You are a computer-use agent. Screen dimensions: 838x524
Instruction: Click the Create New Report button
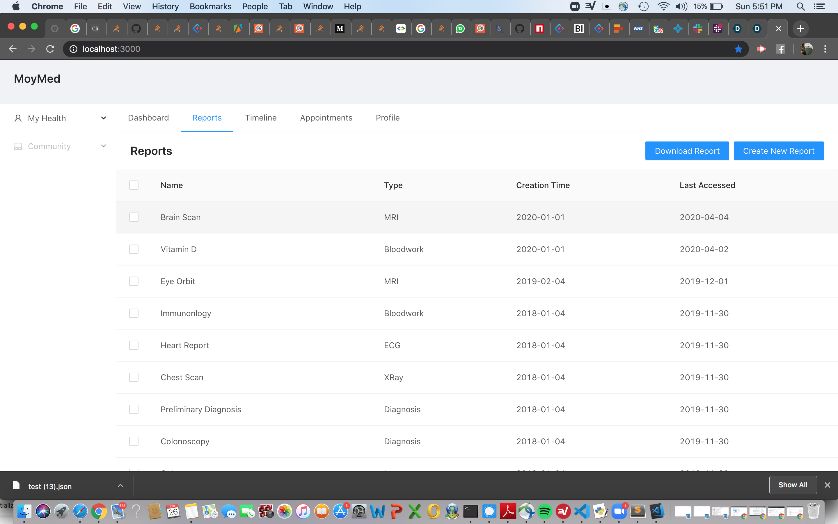point(778,151)
